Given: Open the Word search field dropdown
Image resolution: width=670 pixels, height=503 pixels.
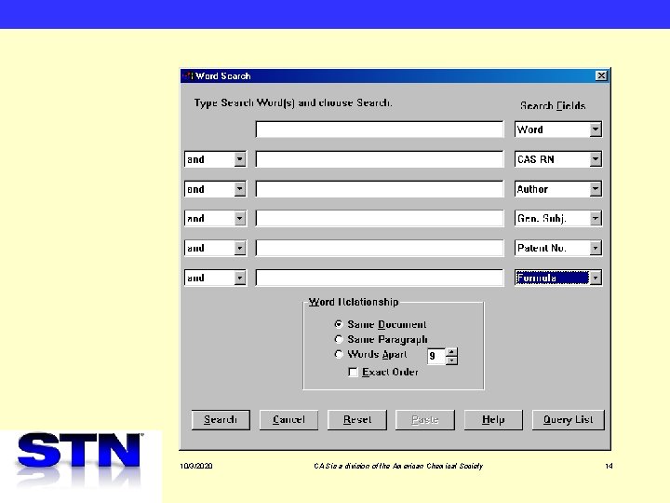Looking at the screenshot, I should (596, 129).
